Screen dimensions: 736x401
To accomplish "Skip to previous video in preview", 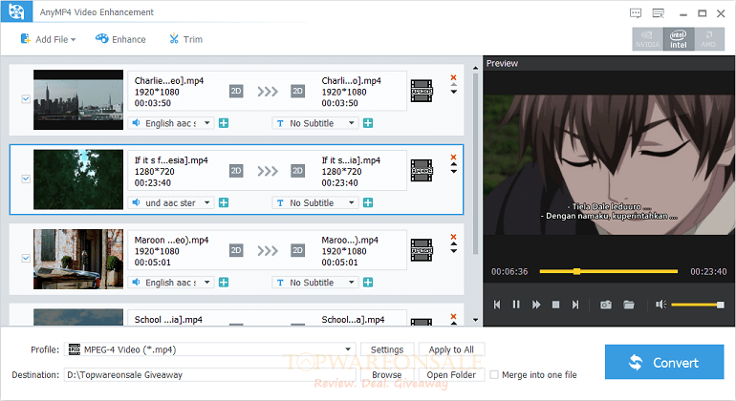I will [497, 305].
